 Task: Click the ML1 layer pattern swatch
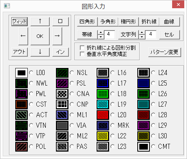(62, 115)
